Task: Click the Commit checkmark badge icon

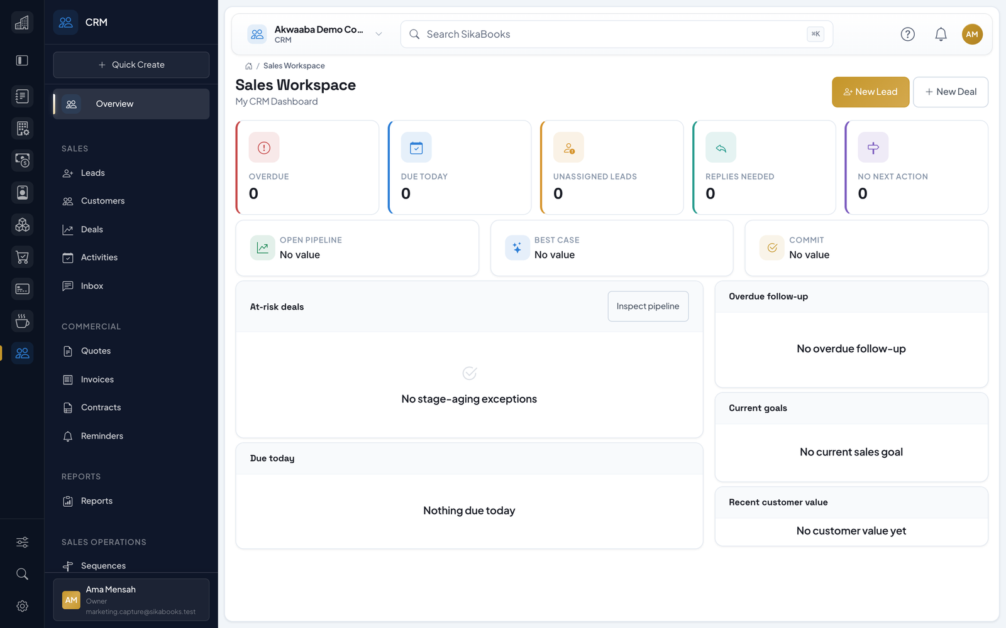Action: 771,248
